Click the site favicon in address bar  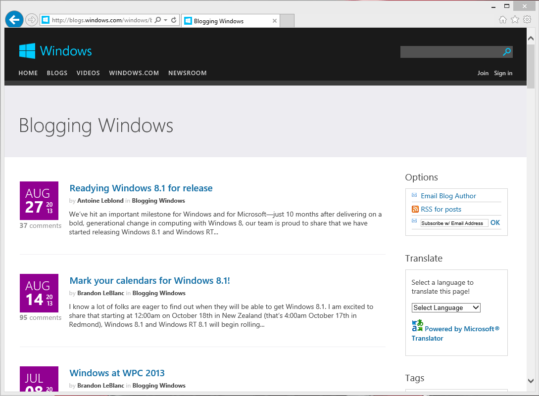click(46, 20)
